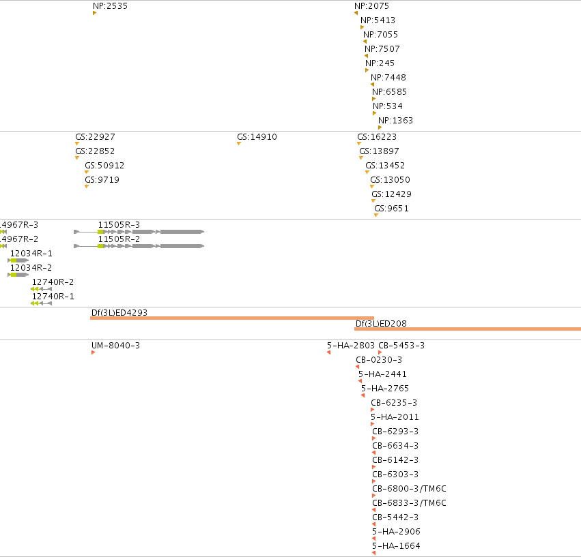Click the GS:16223 label
581x557 pixels.
[x=377, y=137]
